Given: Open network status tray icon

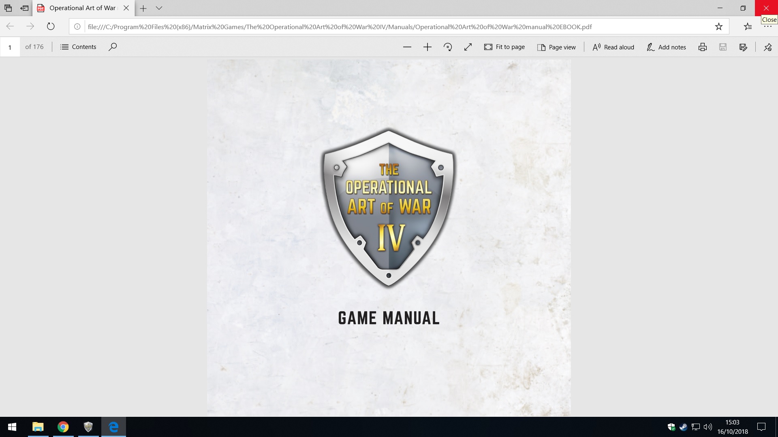Looking at the screenshot, I should click(696, 427).
